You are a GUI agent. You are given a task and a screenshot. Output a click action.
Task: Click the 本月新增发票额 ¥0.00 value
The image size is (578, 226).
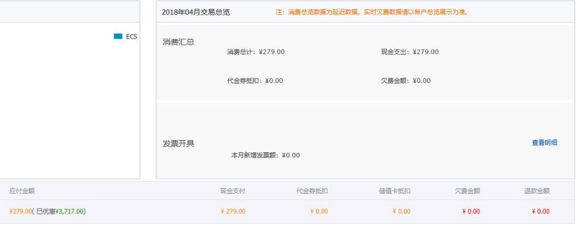[x=265, y=155]
